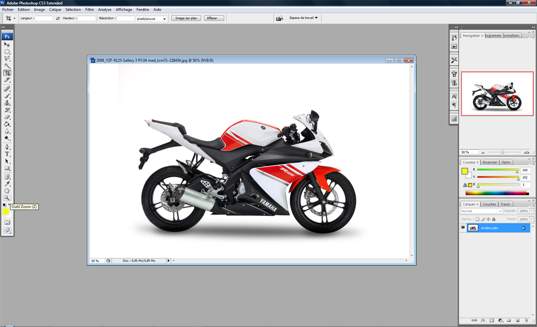This screenshot has width=537, height=327.
Task: Select the Zoom tool
Action: pos(7,198)
